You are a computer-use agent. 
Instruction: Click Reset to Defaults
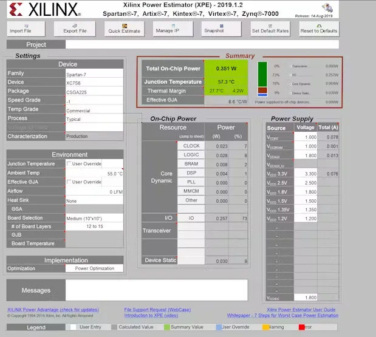pyautogui.click(x=319, y=29)
